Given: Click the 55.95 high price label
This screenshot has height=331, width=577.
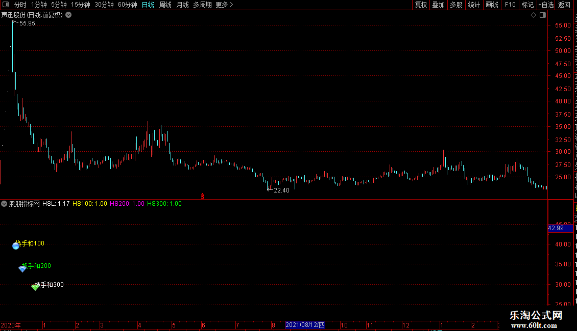Looking at the screenshot, I should [x=27, y=23].
